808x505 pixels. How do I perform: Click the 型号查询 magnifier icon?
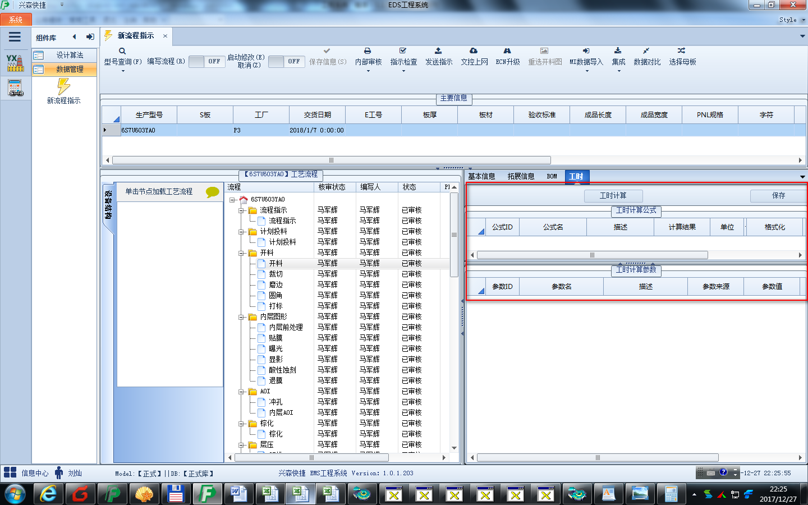point(122,51)
